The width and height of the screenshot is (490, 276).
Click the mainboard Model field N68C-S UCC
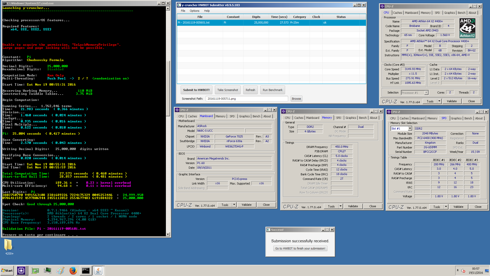[221, 131]
